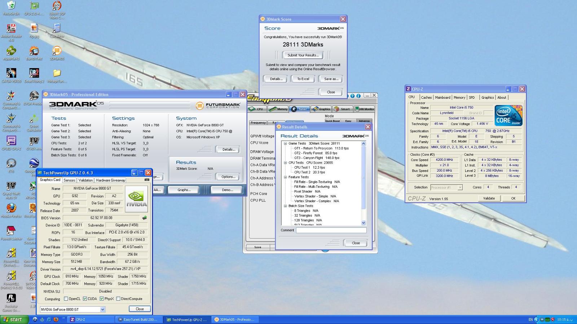Open the Hardware Giveaway tab in GPU-Z

pos(110,180)
